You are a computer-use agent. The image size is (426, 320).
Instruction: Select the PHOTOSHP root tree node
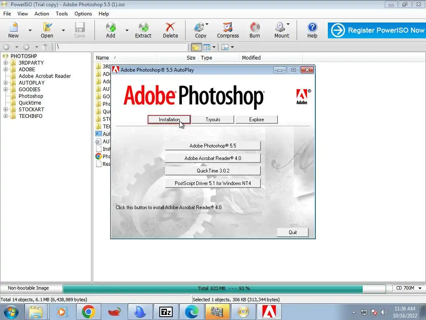(x=24, y=56)
